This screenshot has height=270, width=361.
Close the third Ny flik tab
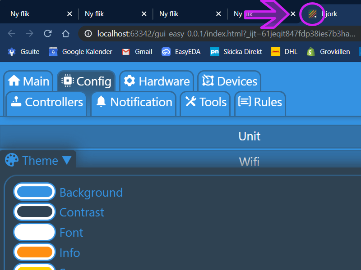tap(218, 14)
